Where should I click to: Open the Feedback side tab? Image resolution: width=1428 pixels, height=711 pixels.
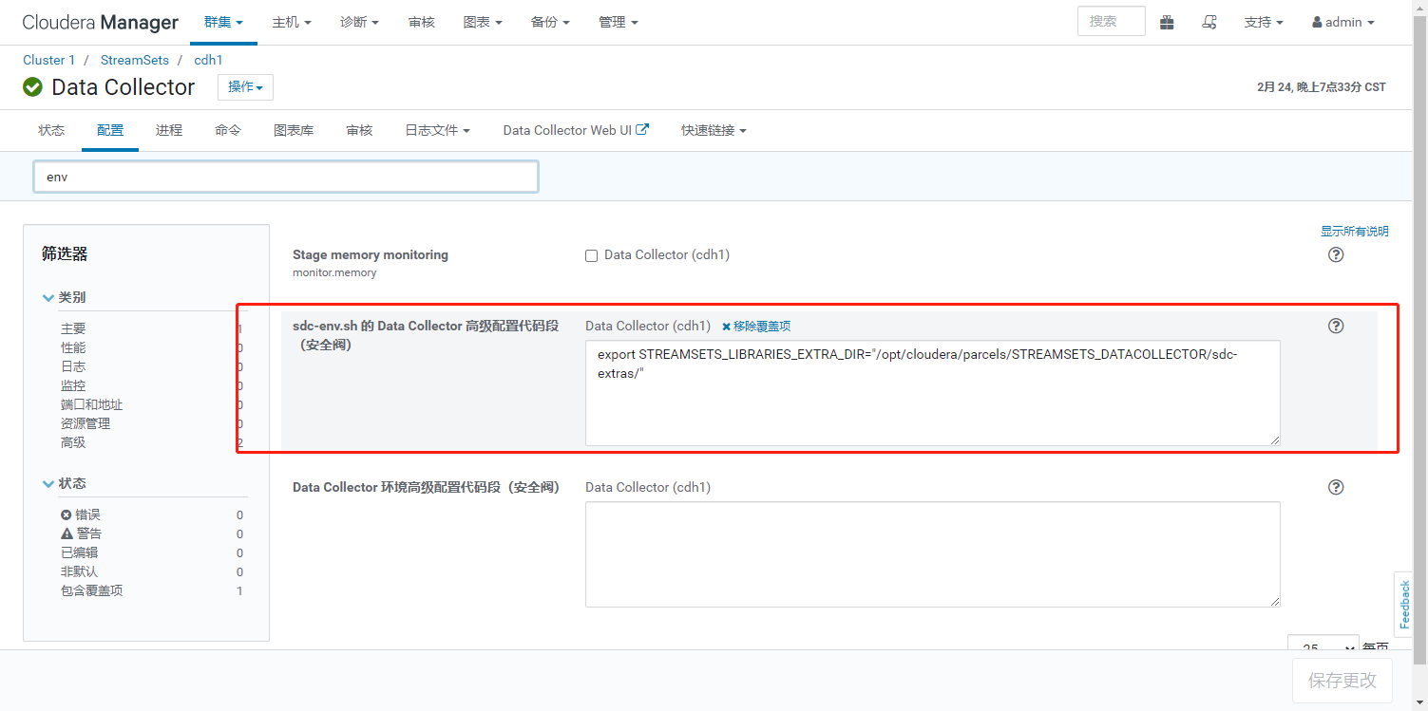pyautogui.click(x=1404, y=604)
